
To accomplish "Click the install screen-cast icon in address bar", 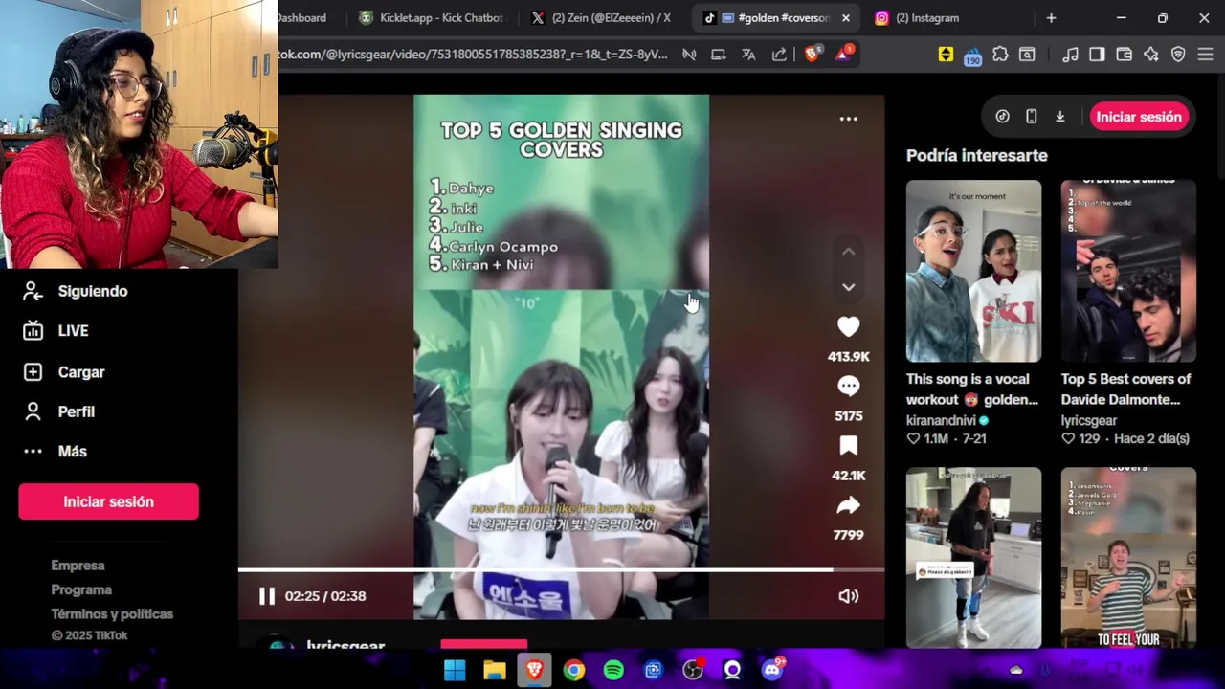I will 718,55.
